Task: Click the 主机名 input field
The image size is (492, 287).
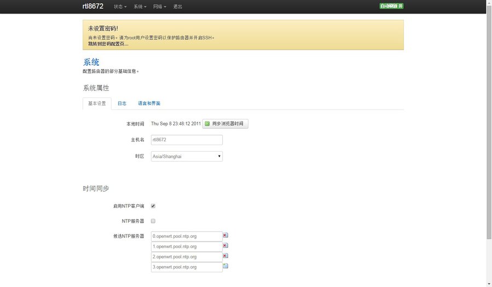Action: coord(187,140)
